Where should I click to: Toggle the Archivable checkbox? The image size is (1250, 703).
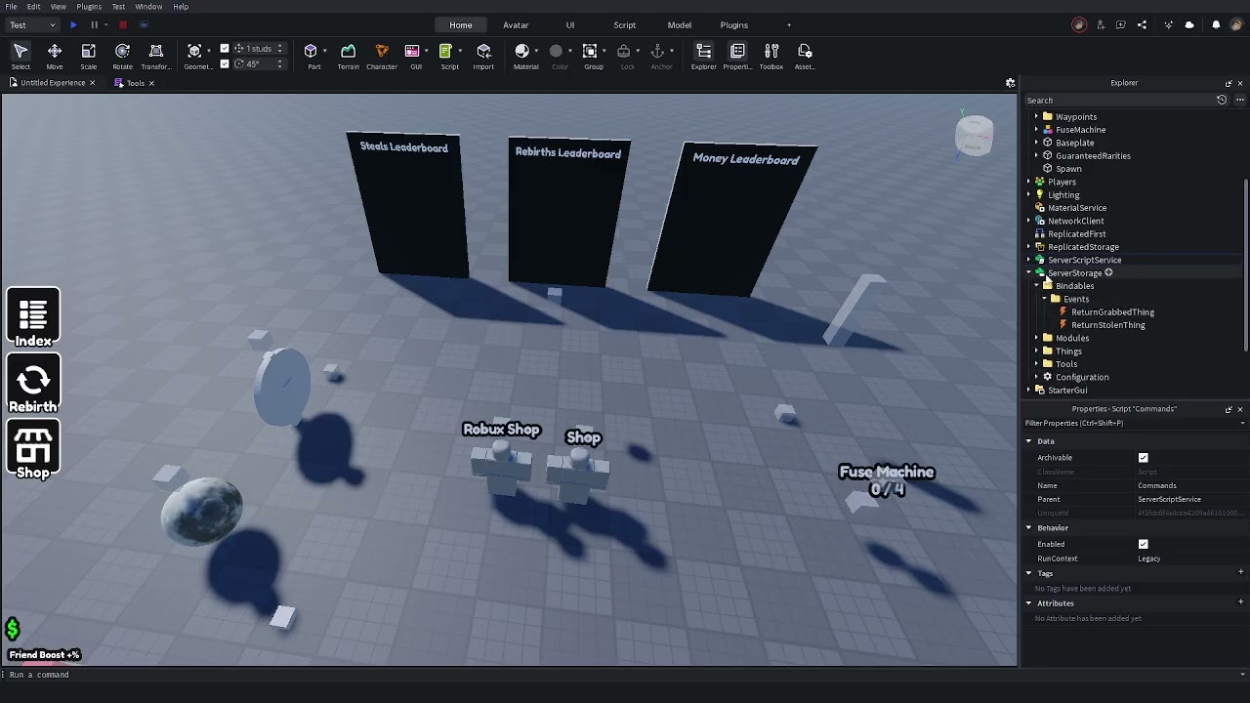coord(1144,458)
